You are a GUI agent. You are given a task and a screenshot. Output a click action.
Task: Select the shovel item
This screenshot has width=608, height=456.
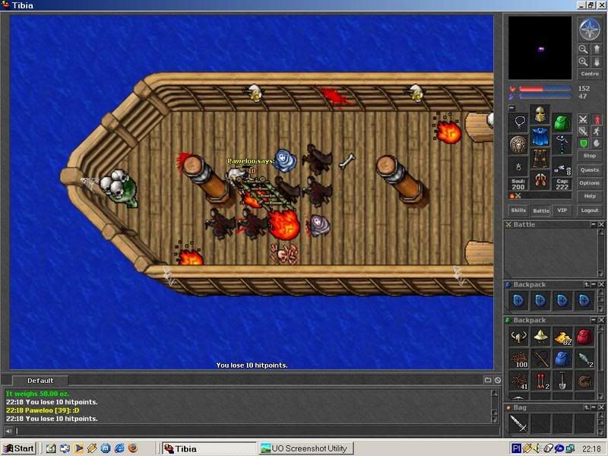click(562, 381)
